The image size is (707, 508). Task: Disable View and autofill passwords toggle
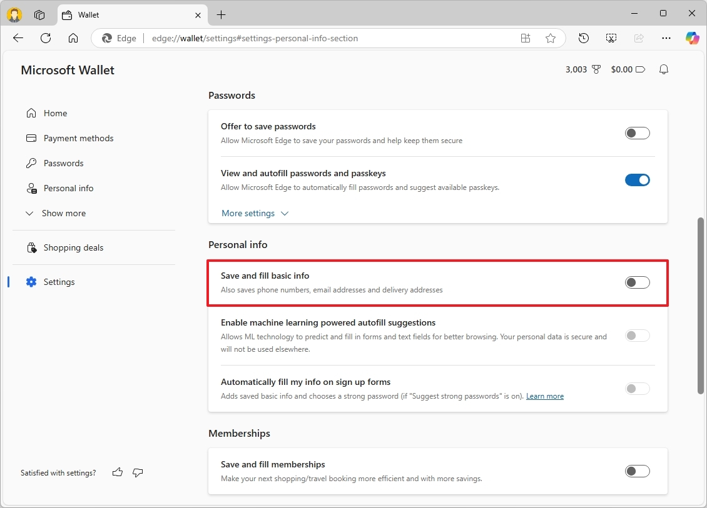[x=637, y=180]
